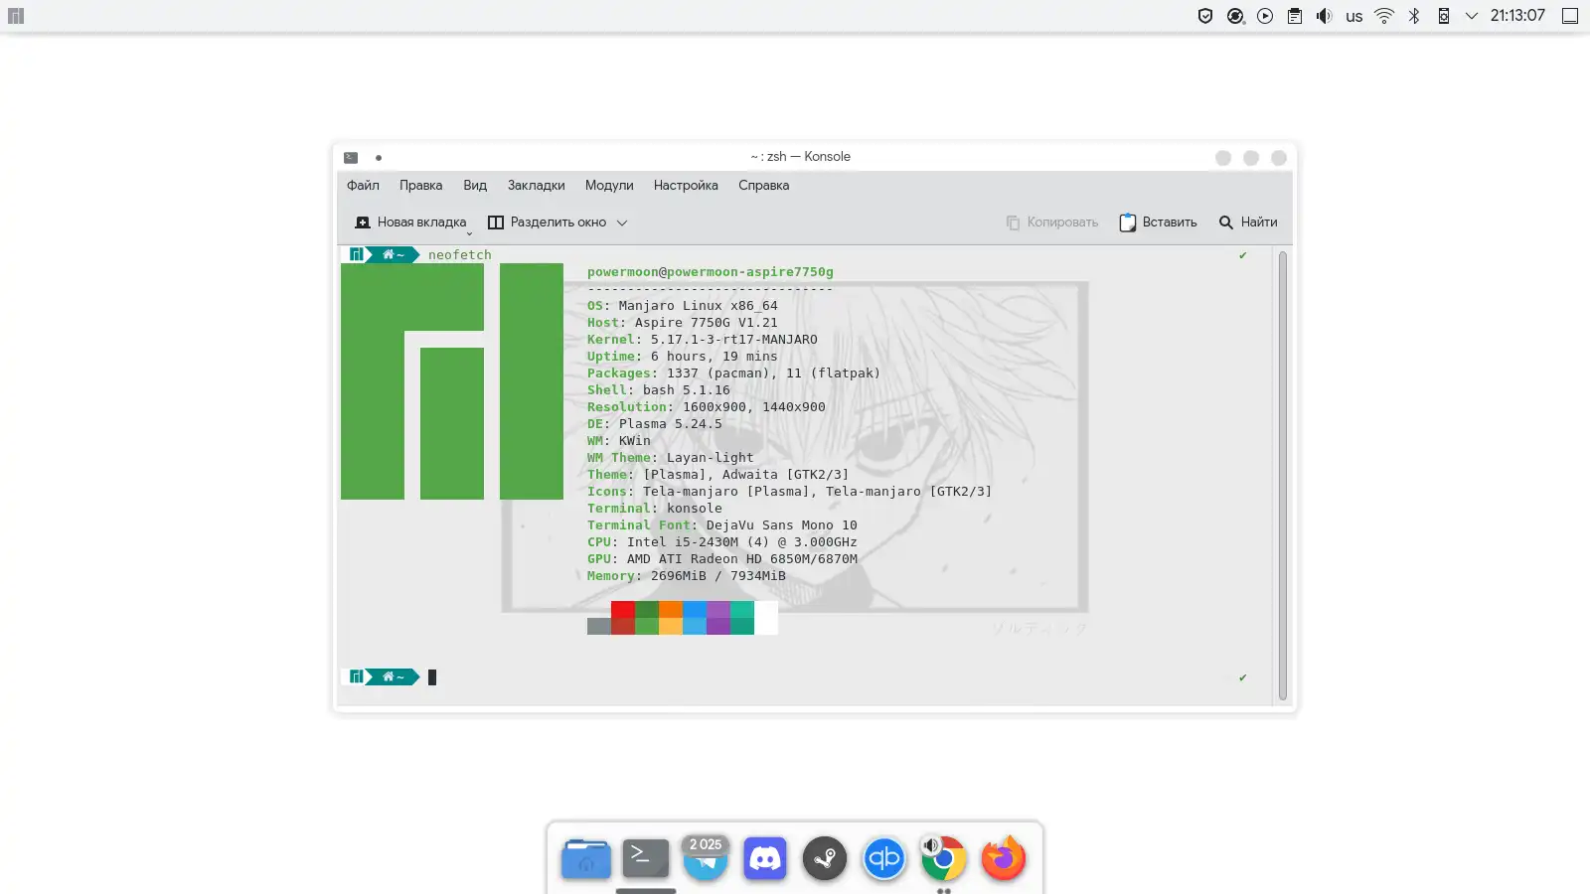Open the Закладки menu
The width and height of the screenshot is (1590, 894).
pyautogui.click(x=536, y=186)
